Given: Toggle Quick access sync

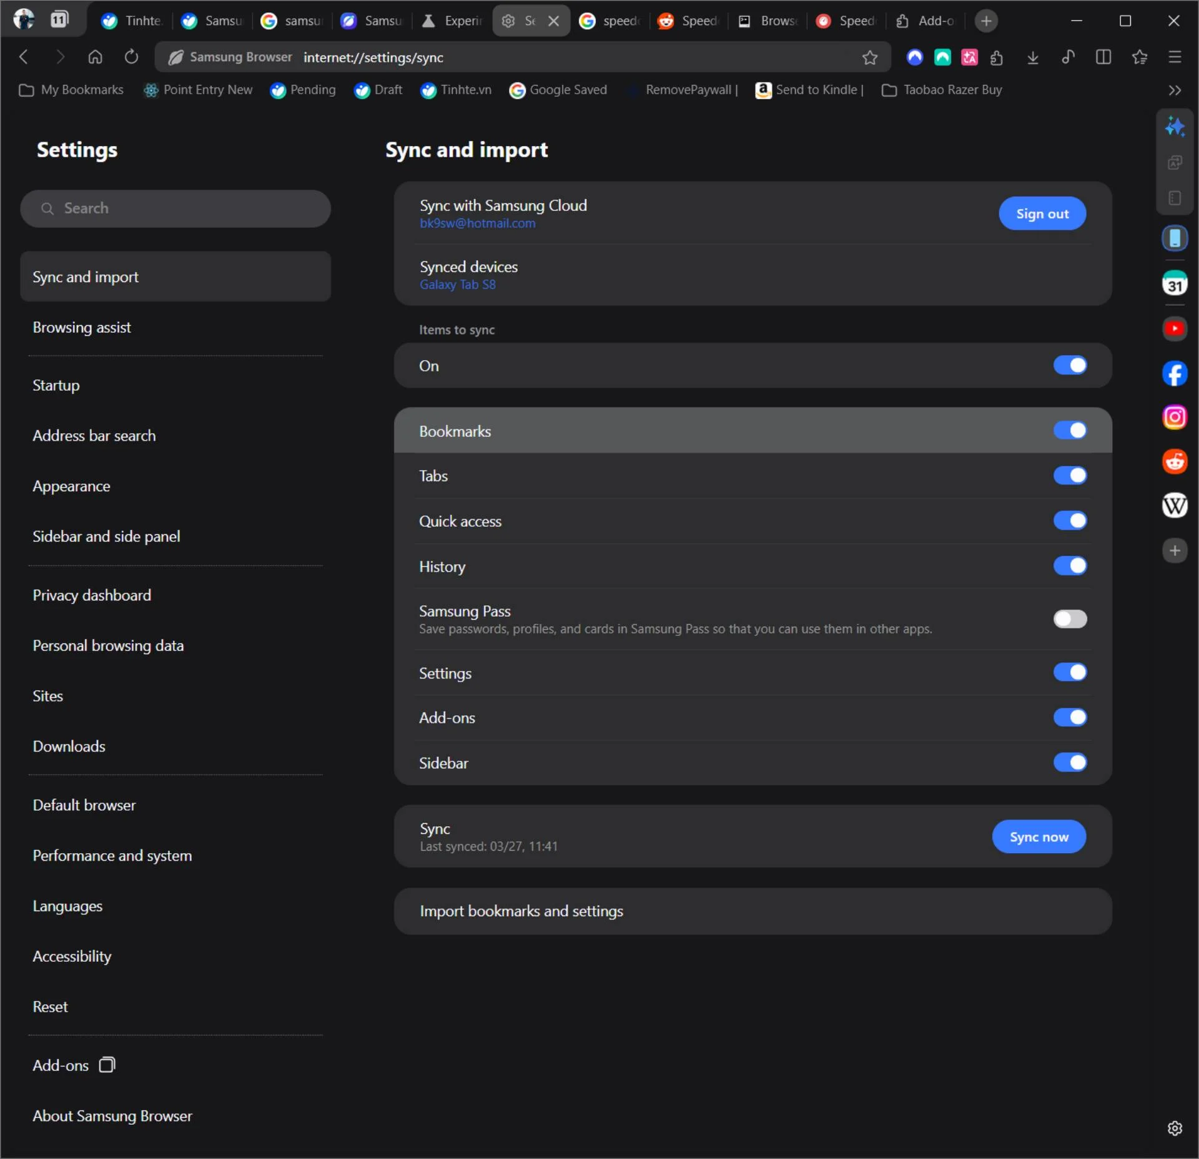Looking at the screenshot, I should point(1069,521).
